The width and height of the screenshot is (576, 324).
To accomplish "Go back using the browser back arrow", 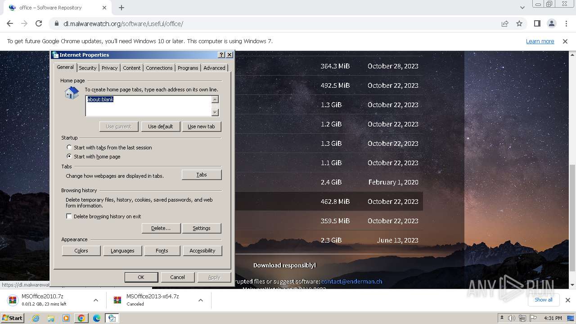I will point(10,23).
